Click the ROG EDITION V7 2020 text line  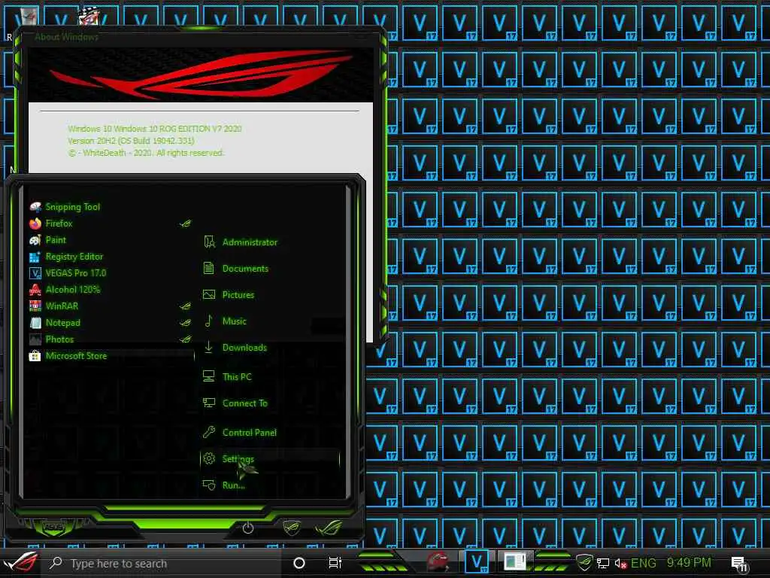[x=155, y=129]
